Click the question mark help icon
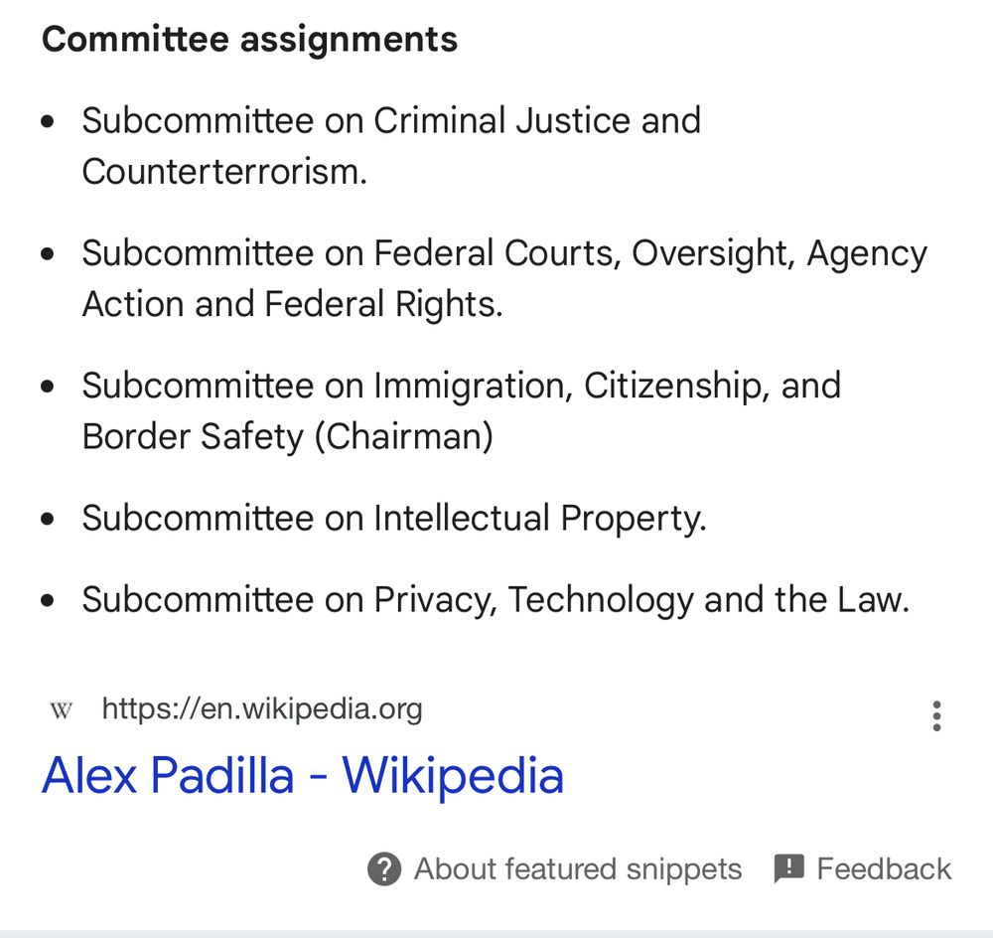Image resolution: width=993 pixels, height=938 pixels. [383, 868]
